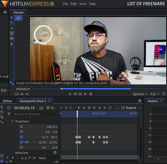Switch to the 2D view button
Screen dimensions: 167x164
[18, 18]
